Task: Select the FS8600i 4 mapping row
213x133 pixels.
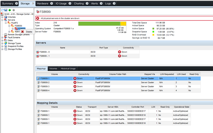Action: 118,90
